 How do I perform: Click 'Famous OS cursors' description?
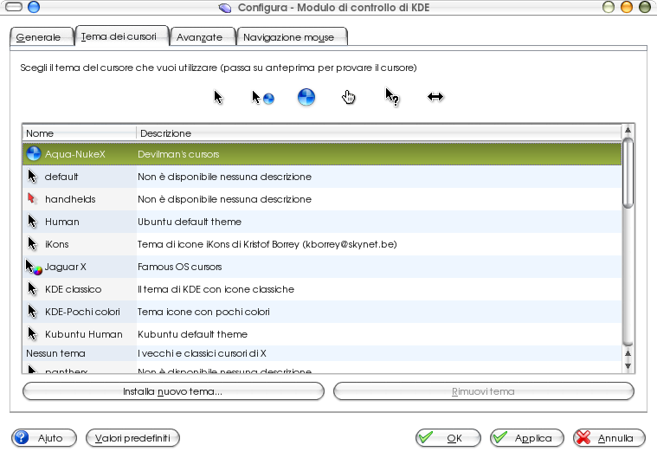[180, 267]
